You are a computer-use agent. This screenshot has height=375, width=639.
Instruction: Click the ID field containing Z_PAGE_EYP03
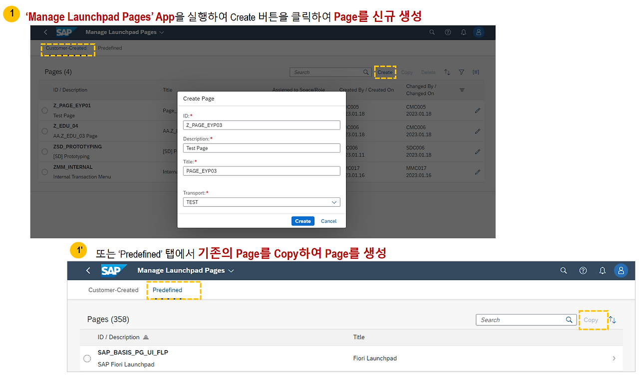point(262,125)
